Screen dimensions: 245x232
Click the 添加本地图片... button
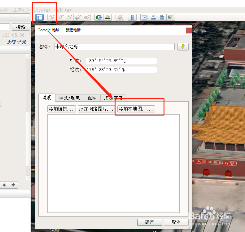[136, 109]
